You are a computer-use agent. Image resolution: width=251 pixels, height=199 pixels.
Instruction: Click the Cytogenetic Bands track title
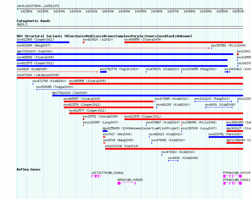click(x=34, y=21)
